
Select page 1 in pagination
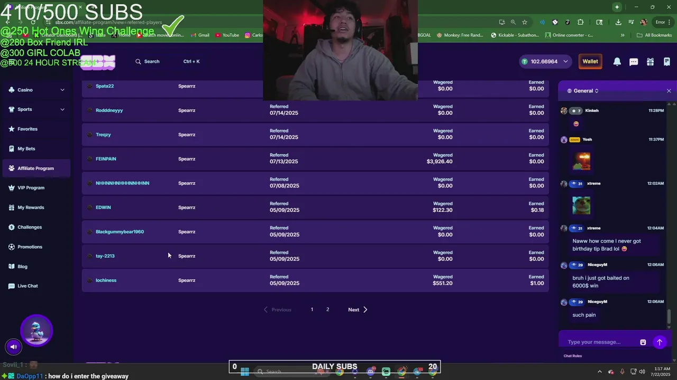point(312,309)
